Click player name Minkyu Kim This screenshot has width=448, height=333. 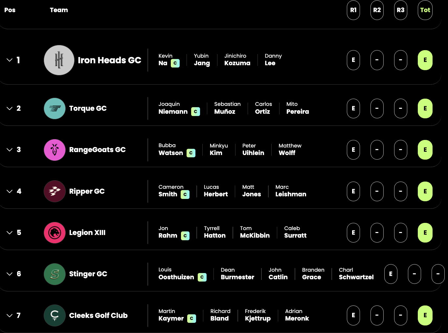(219, 149)
